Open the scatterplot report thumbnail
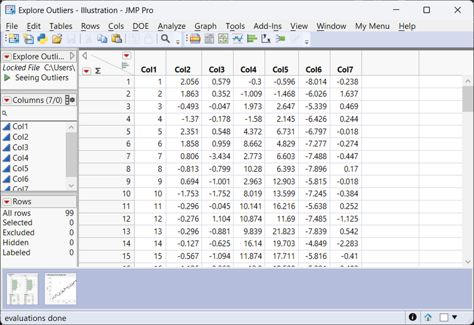Screen dimensions: 474x325 [60, 289]
